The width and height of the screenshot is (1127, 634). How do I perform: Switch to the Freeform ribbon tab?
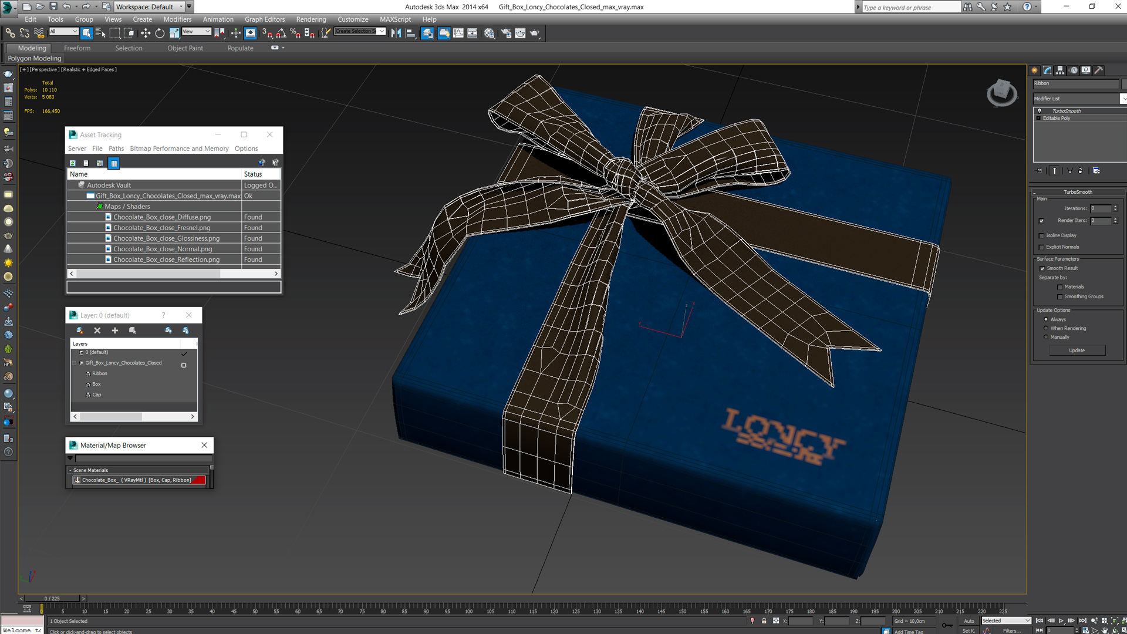tap(77, 48)
